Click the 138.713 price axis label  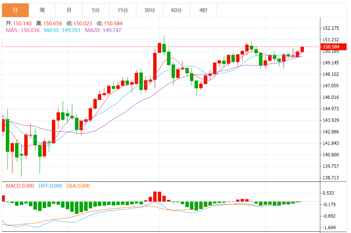pos(331,178)
